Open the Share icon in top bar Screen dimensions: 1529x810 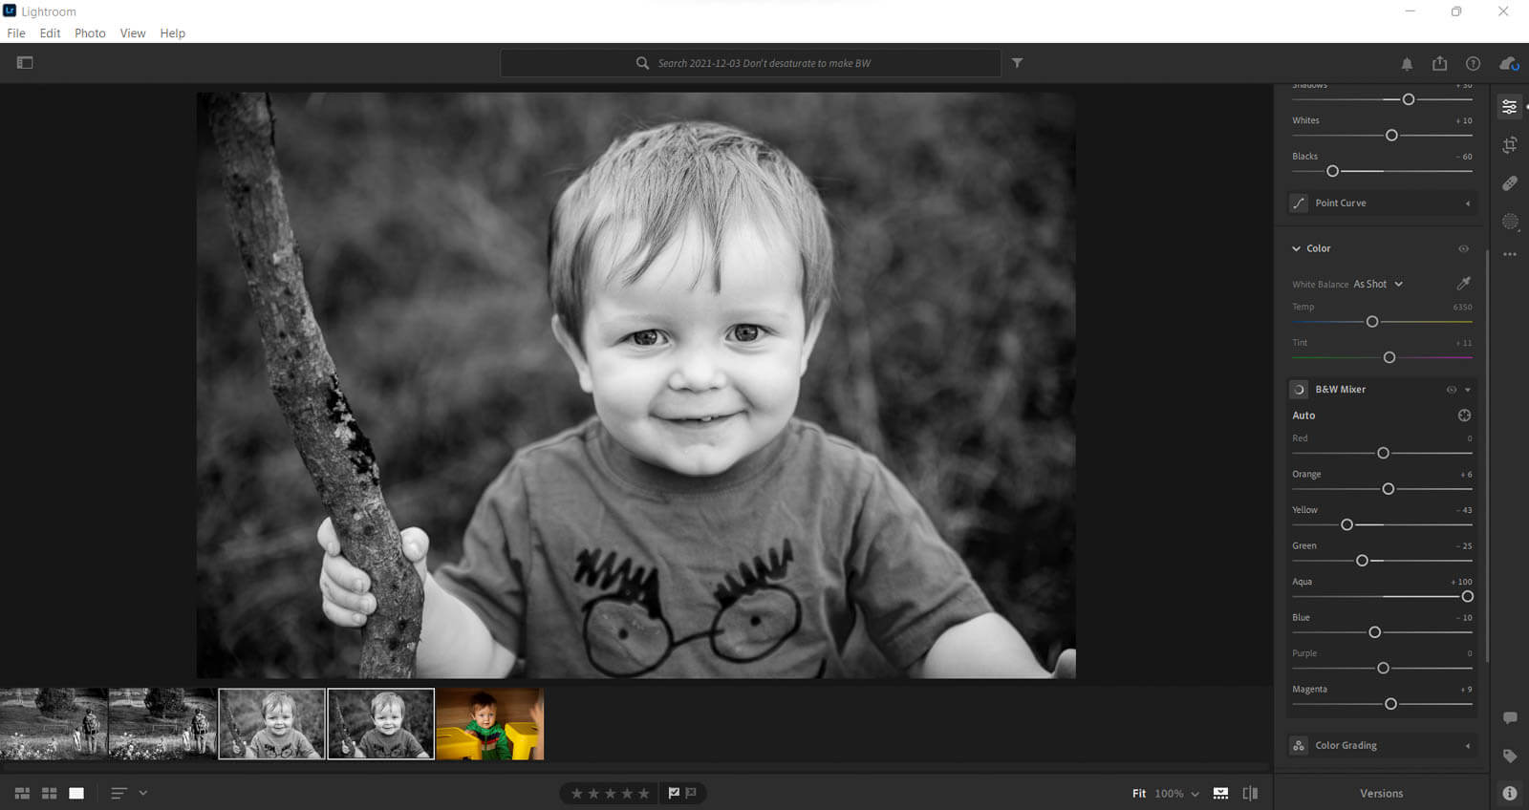point(1439,63)
